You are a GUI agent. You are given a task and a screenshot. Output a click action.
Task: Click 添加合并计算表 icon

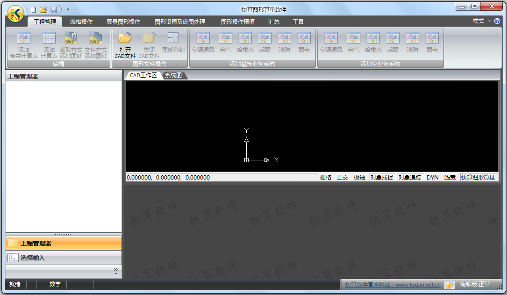[24, 45]
